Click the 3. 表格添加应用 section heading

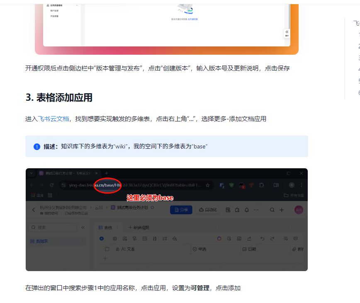point(59,97)
